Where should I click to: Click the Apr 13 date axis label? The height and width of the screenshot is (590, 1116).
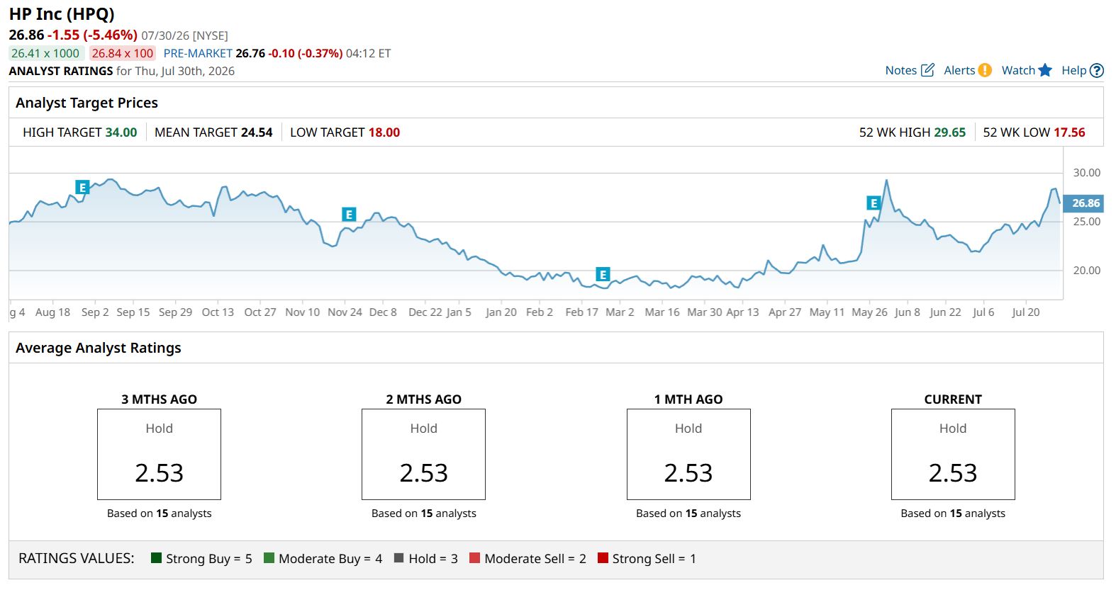(742, 312)
